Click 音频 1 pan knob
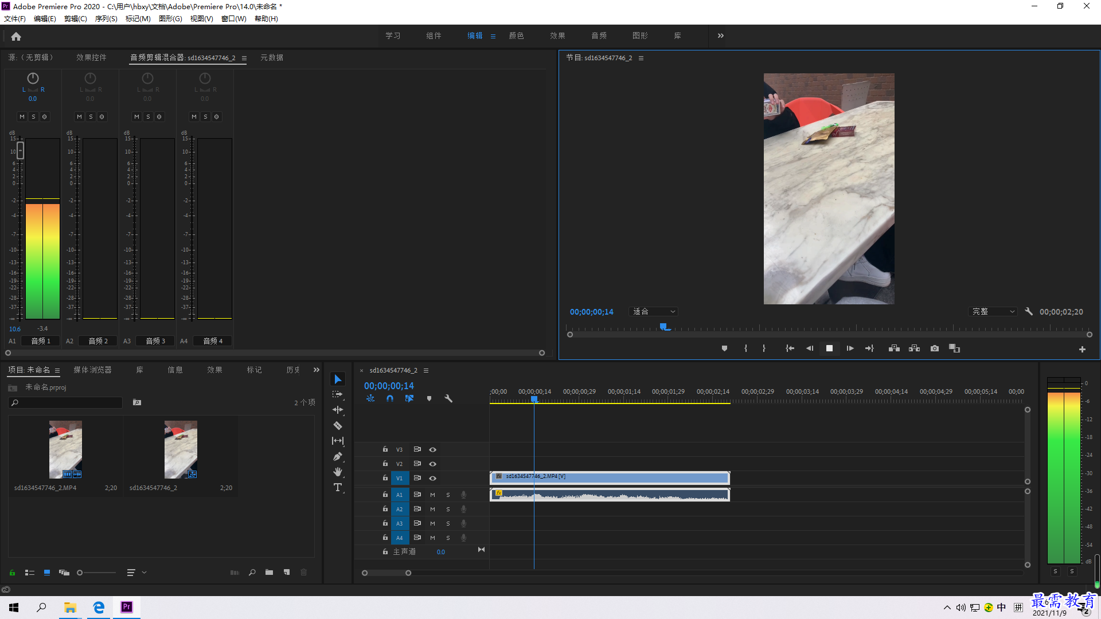The height and width of the screenshot is (619, 1101). tap(33, 78)
